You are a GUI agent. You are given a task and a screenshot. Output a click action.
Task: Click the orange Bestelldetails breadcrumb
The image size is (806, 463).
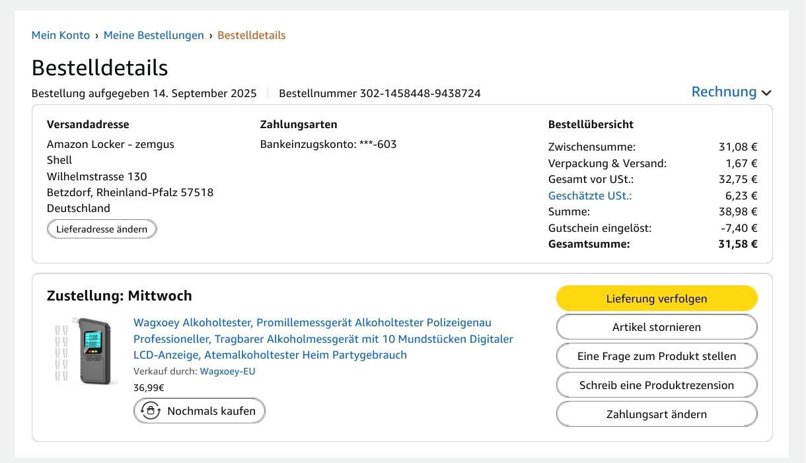pyautogui.click(x=252, y=36)
